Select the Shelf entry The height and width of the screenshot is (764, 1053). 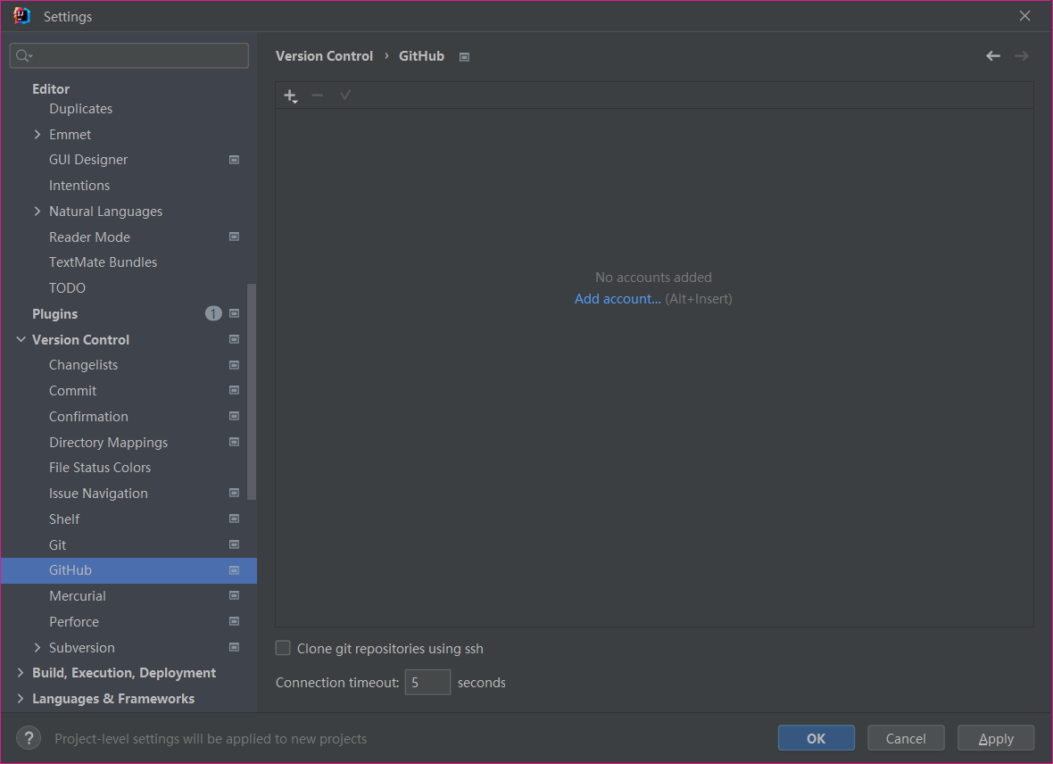tap(64, 519)
